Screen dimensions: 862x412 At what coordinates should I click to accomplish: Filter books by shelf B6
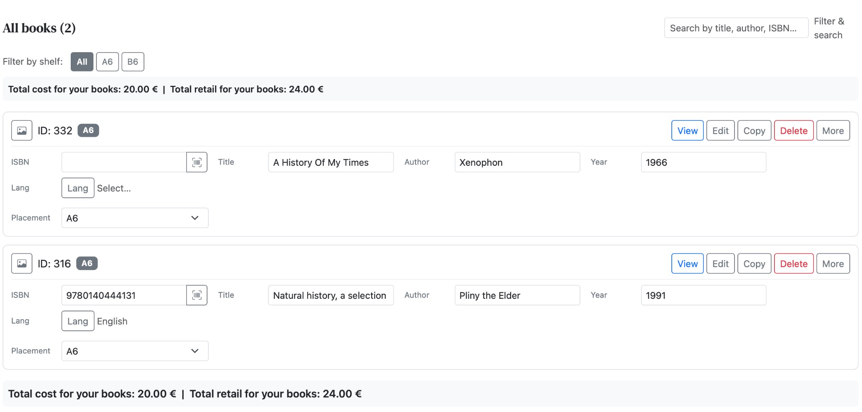tap(133, 61)
